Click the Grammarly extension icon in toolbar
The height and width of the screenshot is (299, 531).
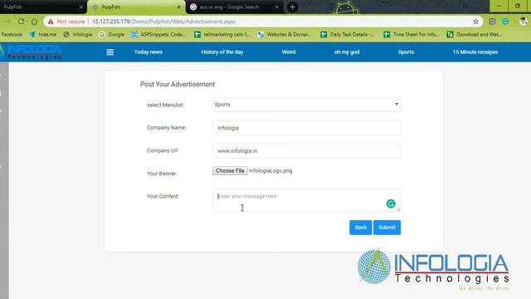pyautogui.click(x=505, y=22)
